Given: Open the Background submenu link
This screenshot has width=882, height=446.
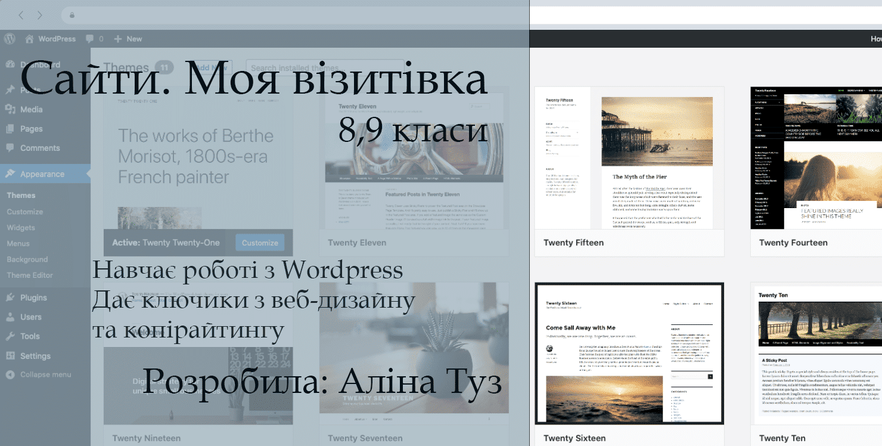Looking at the screenshot, I should pyautogui.click(x=27, y=259).
